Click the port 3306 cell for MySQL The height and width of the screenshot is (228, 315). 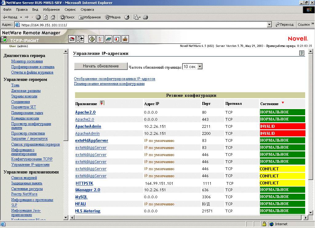(x=206, y=197)
